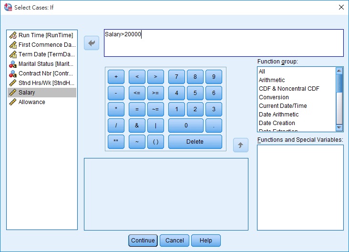
Task: Click the greater-than-or-equal key
Action: coord(155,93)
